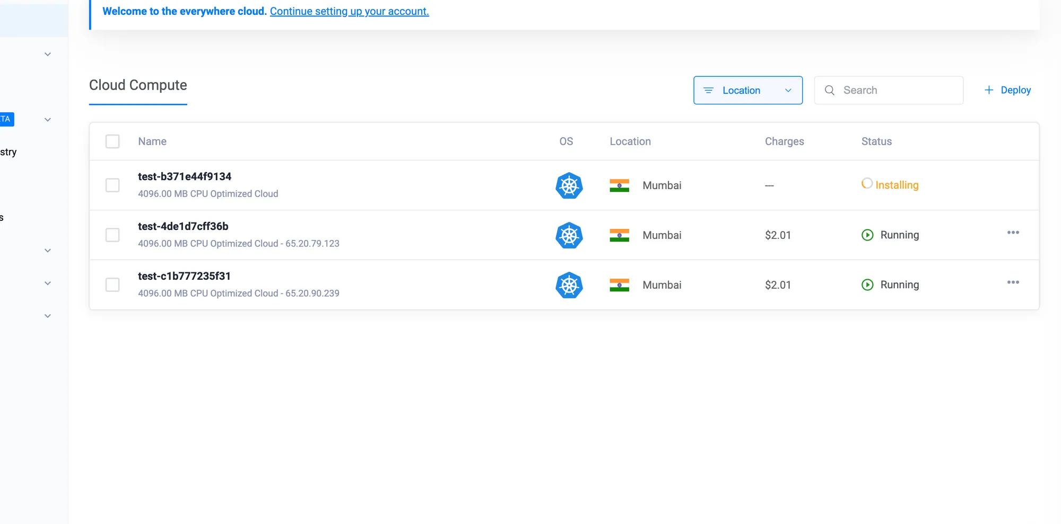Switch to the Cloud Compute tab

[138, 85]
